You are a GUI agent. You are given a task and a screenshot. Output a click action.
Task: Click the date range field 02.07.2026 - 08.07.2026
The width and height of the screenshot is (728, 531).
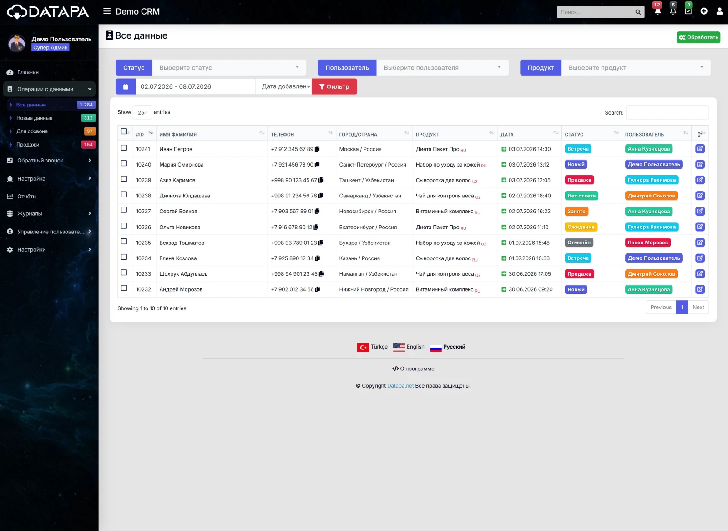195,86
